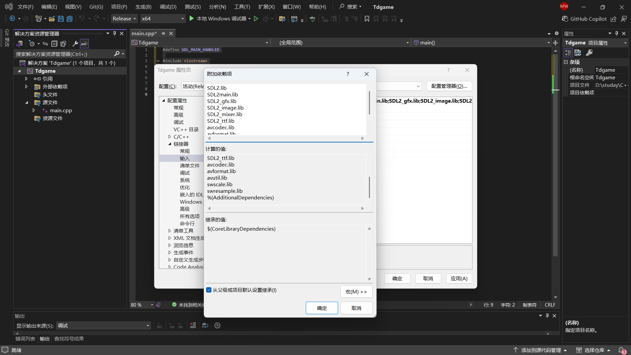This screenshot has height=355, width=631.
Task: Click 确定 in the additional dependencies dialog
Action: click(x=322, y=308)
